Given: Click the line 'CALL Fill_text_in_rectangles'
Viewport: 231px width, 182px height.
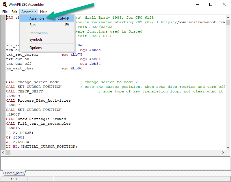Looking at the screenshot, I should click(38, 124).
